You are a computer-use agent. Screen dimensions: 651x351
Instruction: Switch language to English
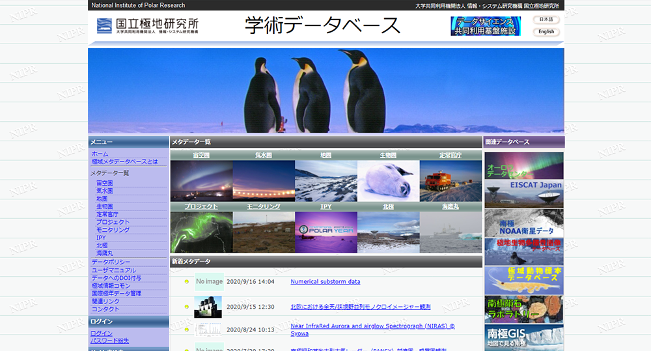[546, 32]
